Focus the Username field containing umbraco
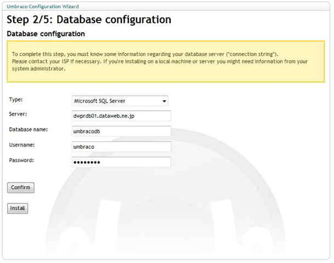Viewport: 334px width, 263px height. [121, 147]
